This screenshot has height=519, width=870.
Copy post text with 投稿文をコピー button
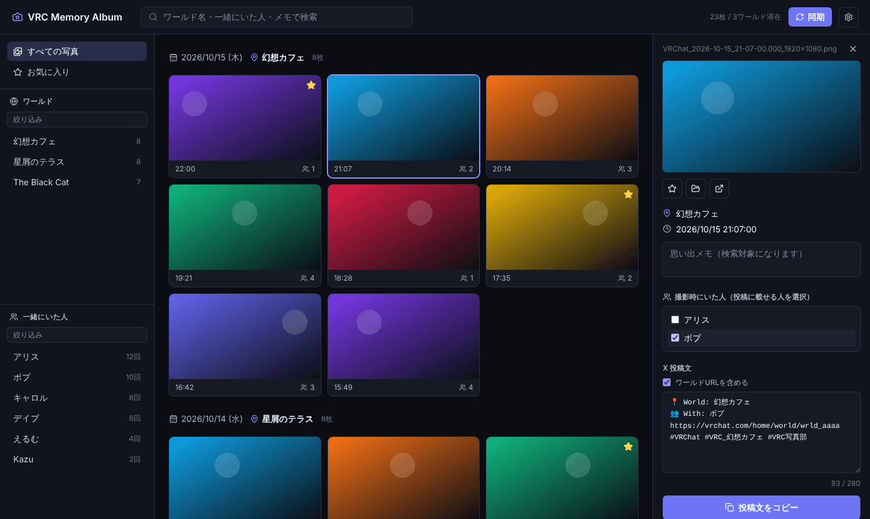(x=761, y=508)
